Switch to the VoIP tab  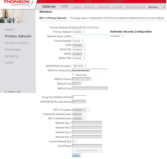pyautogui.click(x=64, y=6)
